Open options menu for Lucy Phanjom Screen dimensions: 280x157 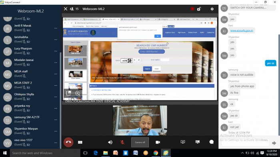pos(56,51)
